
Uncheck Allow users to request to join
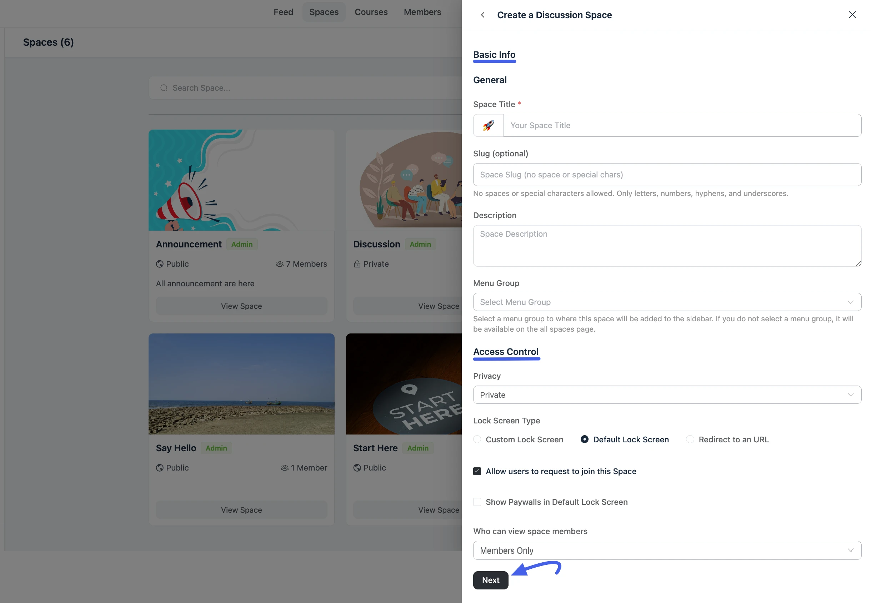point(477,471)
